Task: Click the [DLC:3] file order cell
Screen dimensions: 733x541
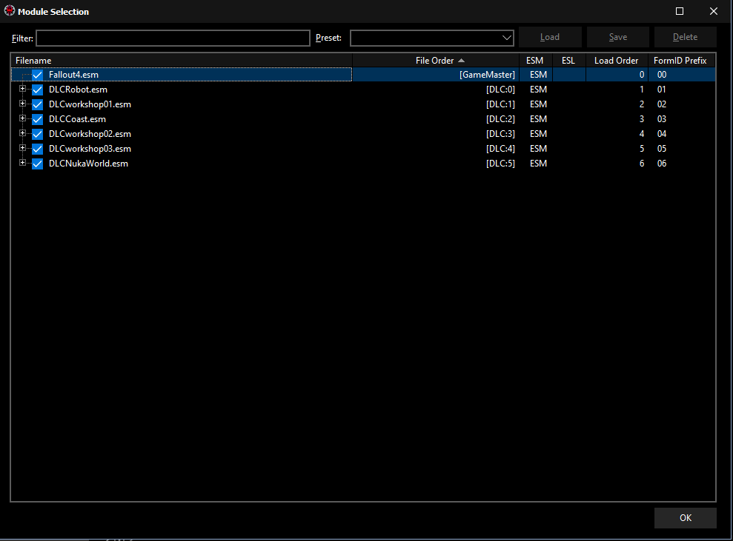Action: point(500,134)
